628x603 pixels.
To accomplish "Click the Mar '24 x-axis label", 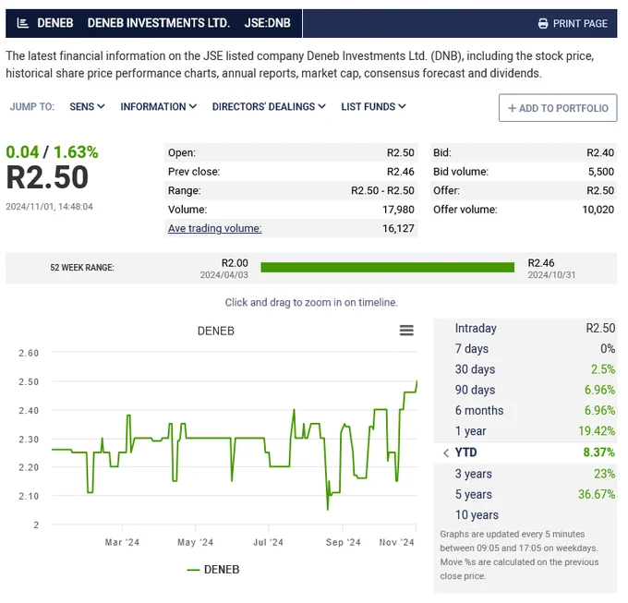I will (x=122, y=543).
